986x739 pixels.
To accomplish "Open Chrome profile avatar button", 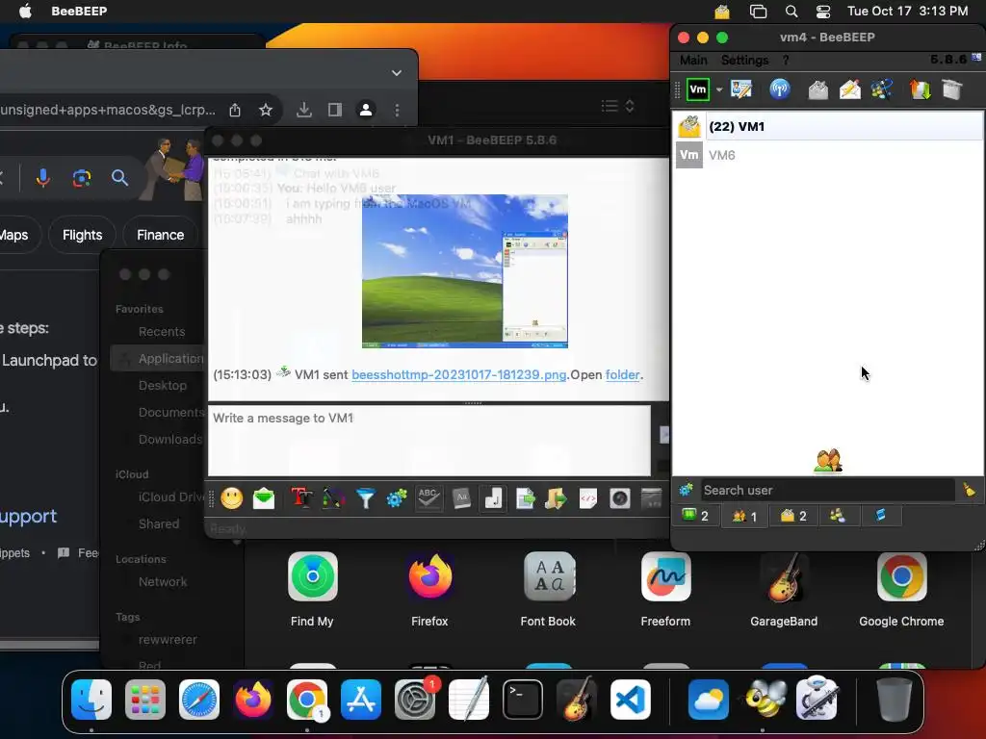I will pyautogui.click(x=365, y=110).
